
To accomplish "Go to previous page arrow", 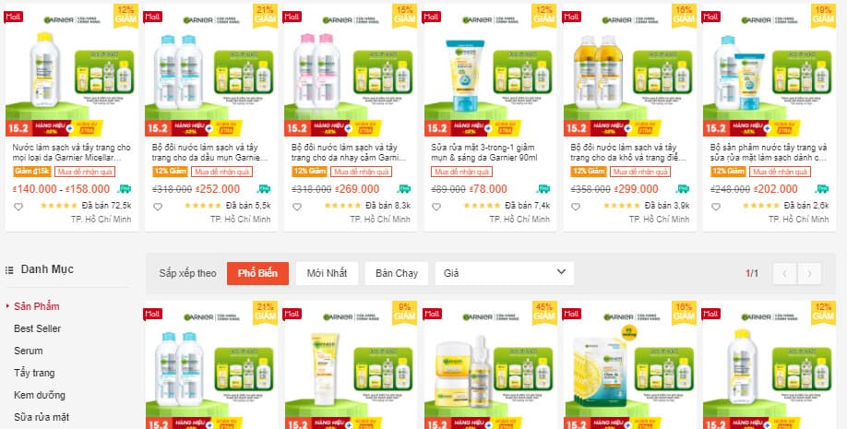I will click(x=785, y=273).
